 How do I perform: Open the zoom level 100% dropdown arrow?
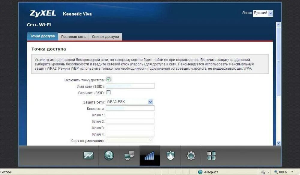(292, 172)
